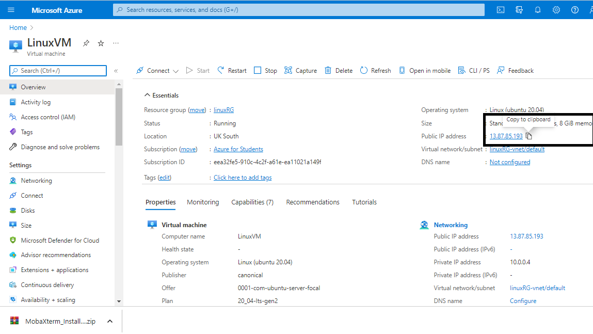
Task: Switch to Capabilities (7) tab
Action: [252, 202]
